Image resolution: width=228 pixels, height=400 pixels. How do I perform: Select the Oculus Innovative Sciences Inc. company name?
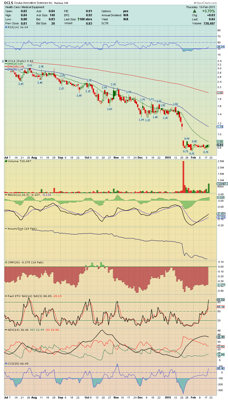tap(33, 3)
